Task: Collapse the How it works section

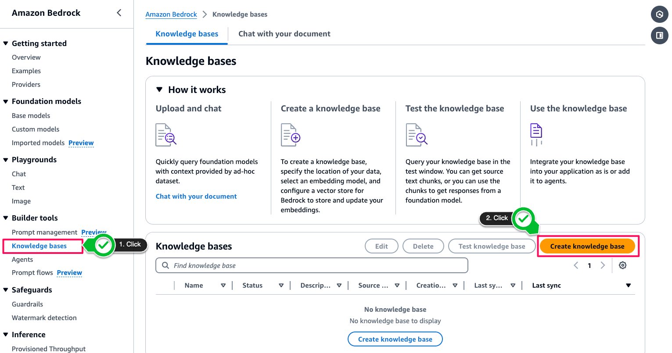Action: point(159,89)
